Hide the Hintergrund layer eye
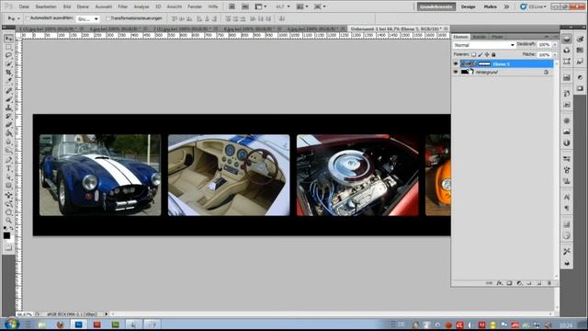 (x=456, y=72)
